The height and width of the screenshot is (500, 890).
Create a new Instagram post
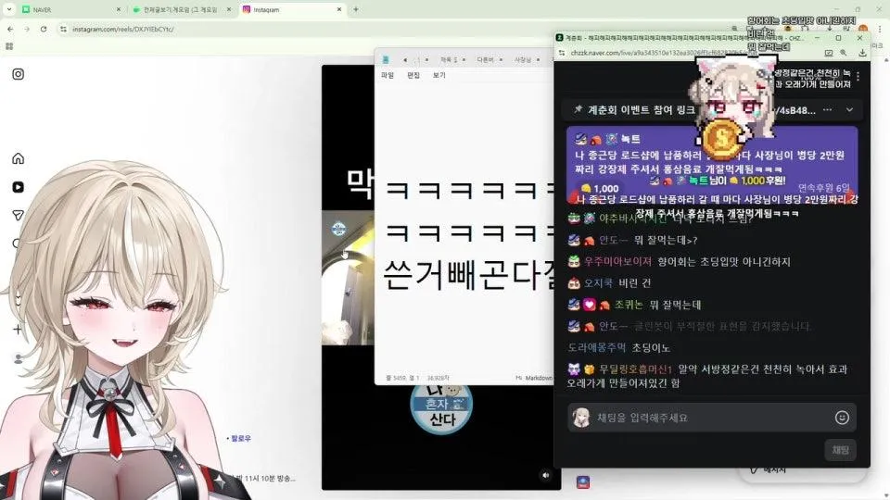(x=19, y=330)
